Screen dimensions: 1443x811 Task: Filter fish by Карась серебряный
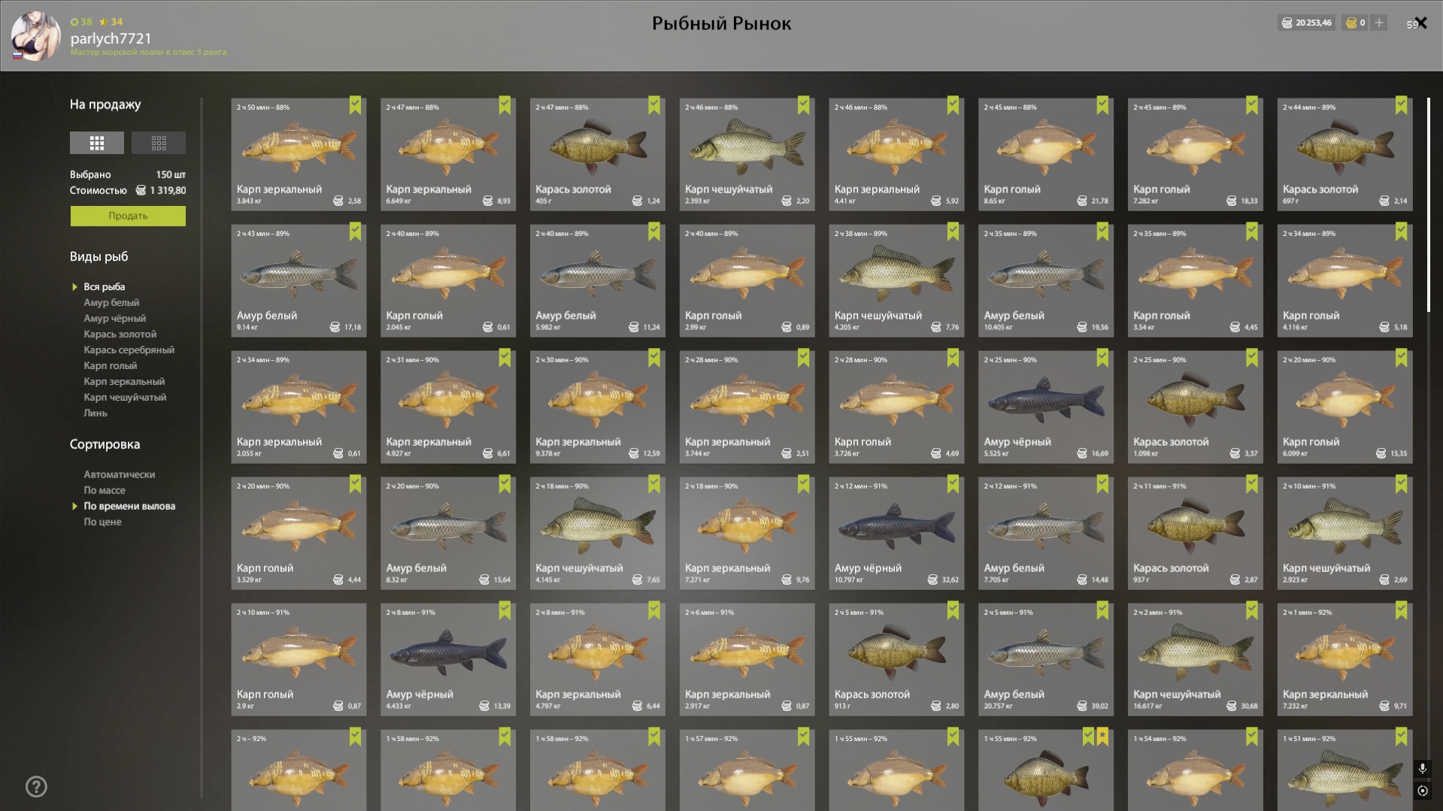point(129,350)
